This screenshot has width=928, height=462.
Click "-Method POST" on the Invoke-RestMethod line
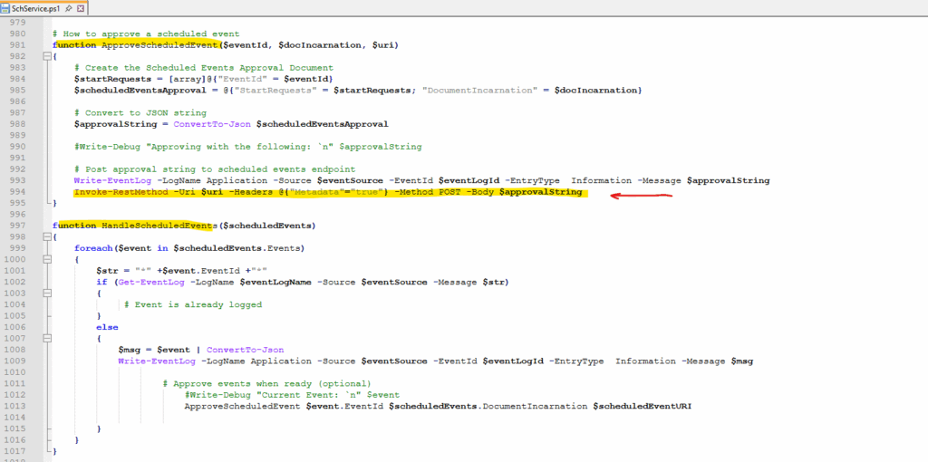pyautogui.click(x=428, y=192)
